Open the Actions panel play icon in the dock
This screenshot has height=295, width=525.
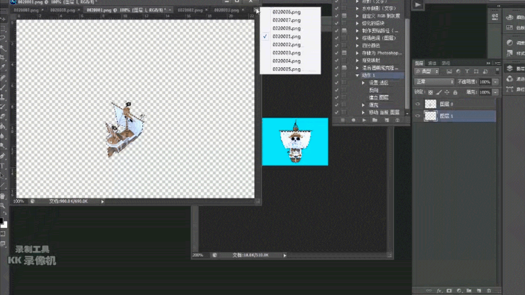(418, 5)
